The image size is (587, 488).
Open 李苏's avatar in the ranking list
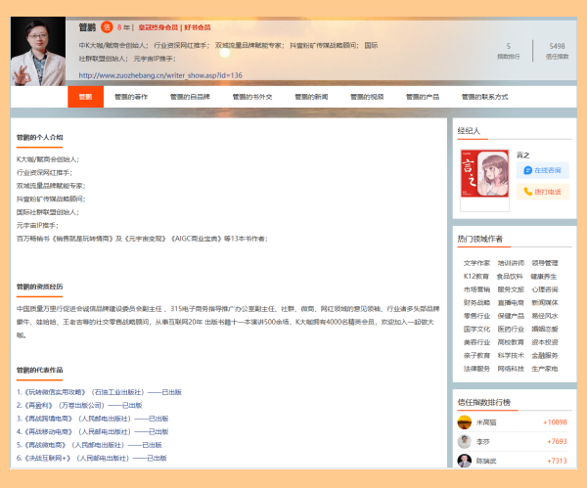coord(465,441)
